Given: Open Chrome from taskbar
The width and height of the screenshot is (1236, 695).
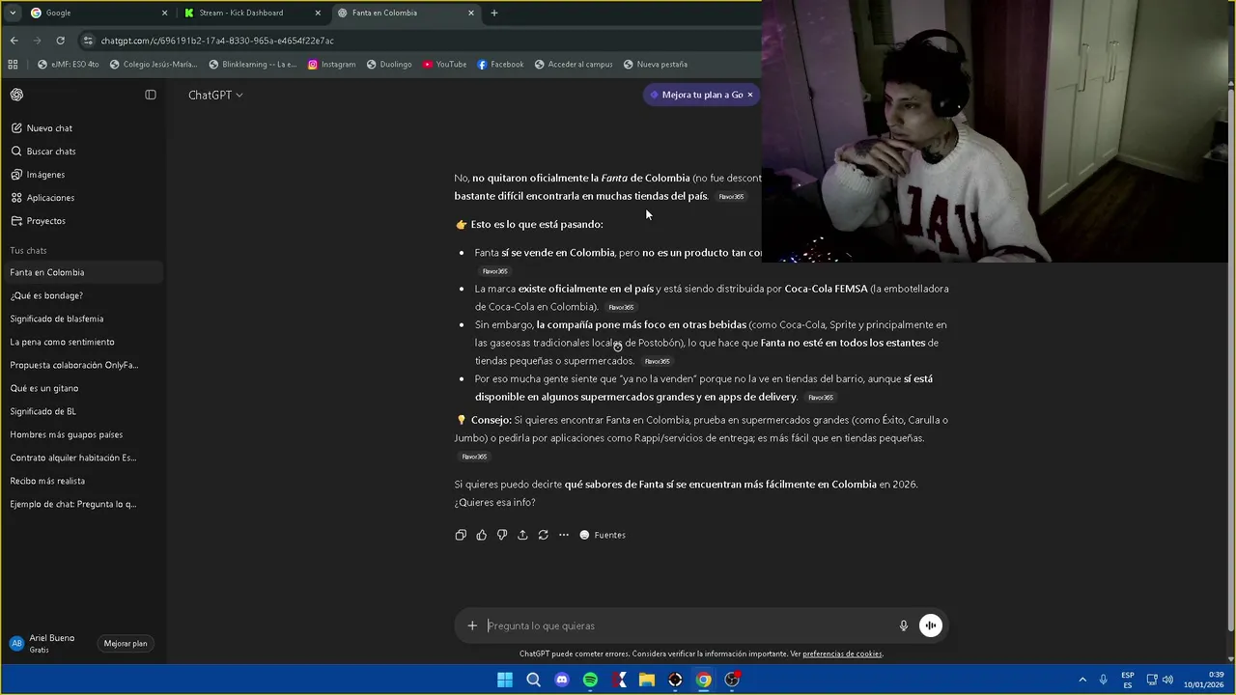Looking at the screenshot, I should click(704, 680).
